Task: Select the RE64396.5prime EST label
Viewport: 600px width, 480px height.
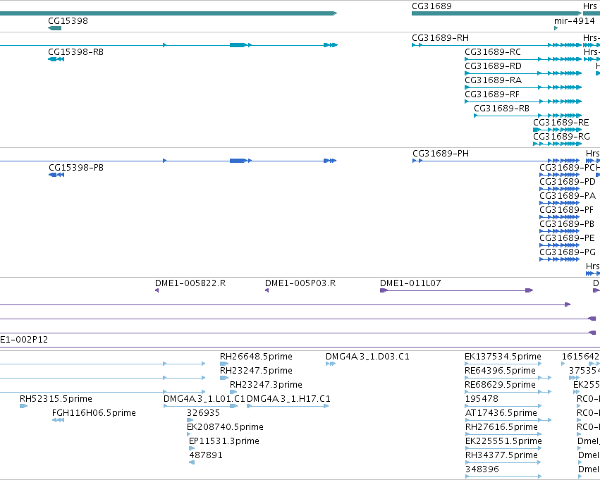Action: point(500,371)
